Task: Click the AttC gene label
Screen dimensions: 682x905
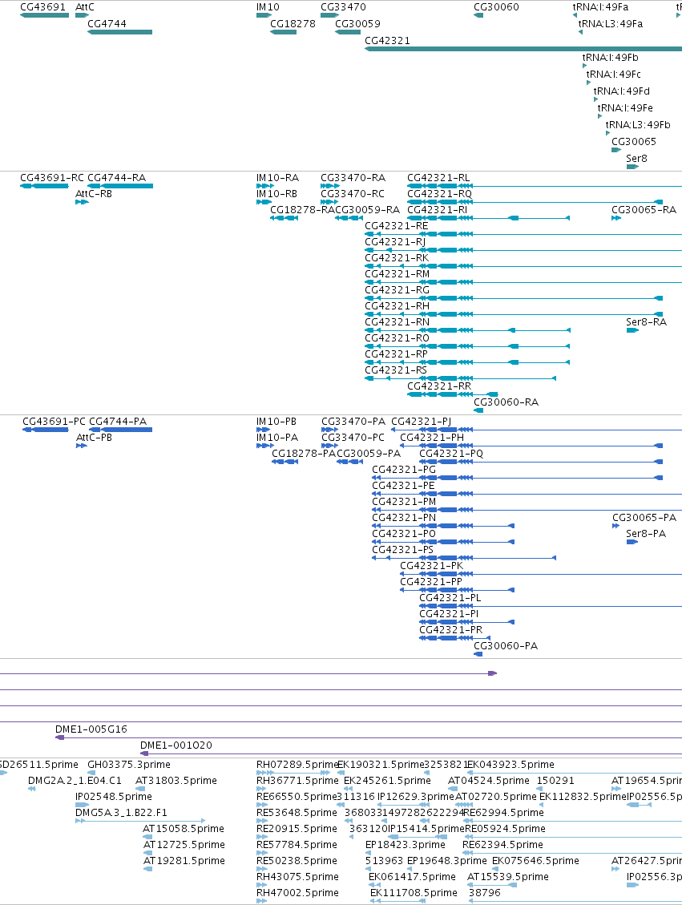Action: pos(85,7)
